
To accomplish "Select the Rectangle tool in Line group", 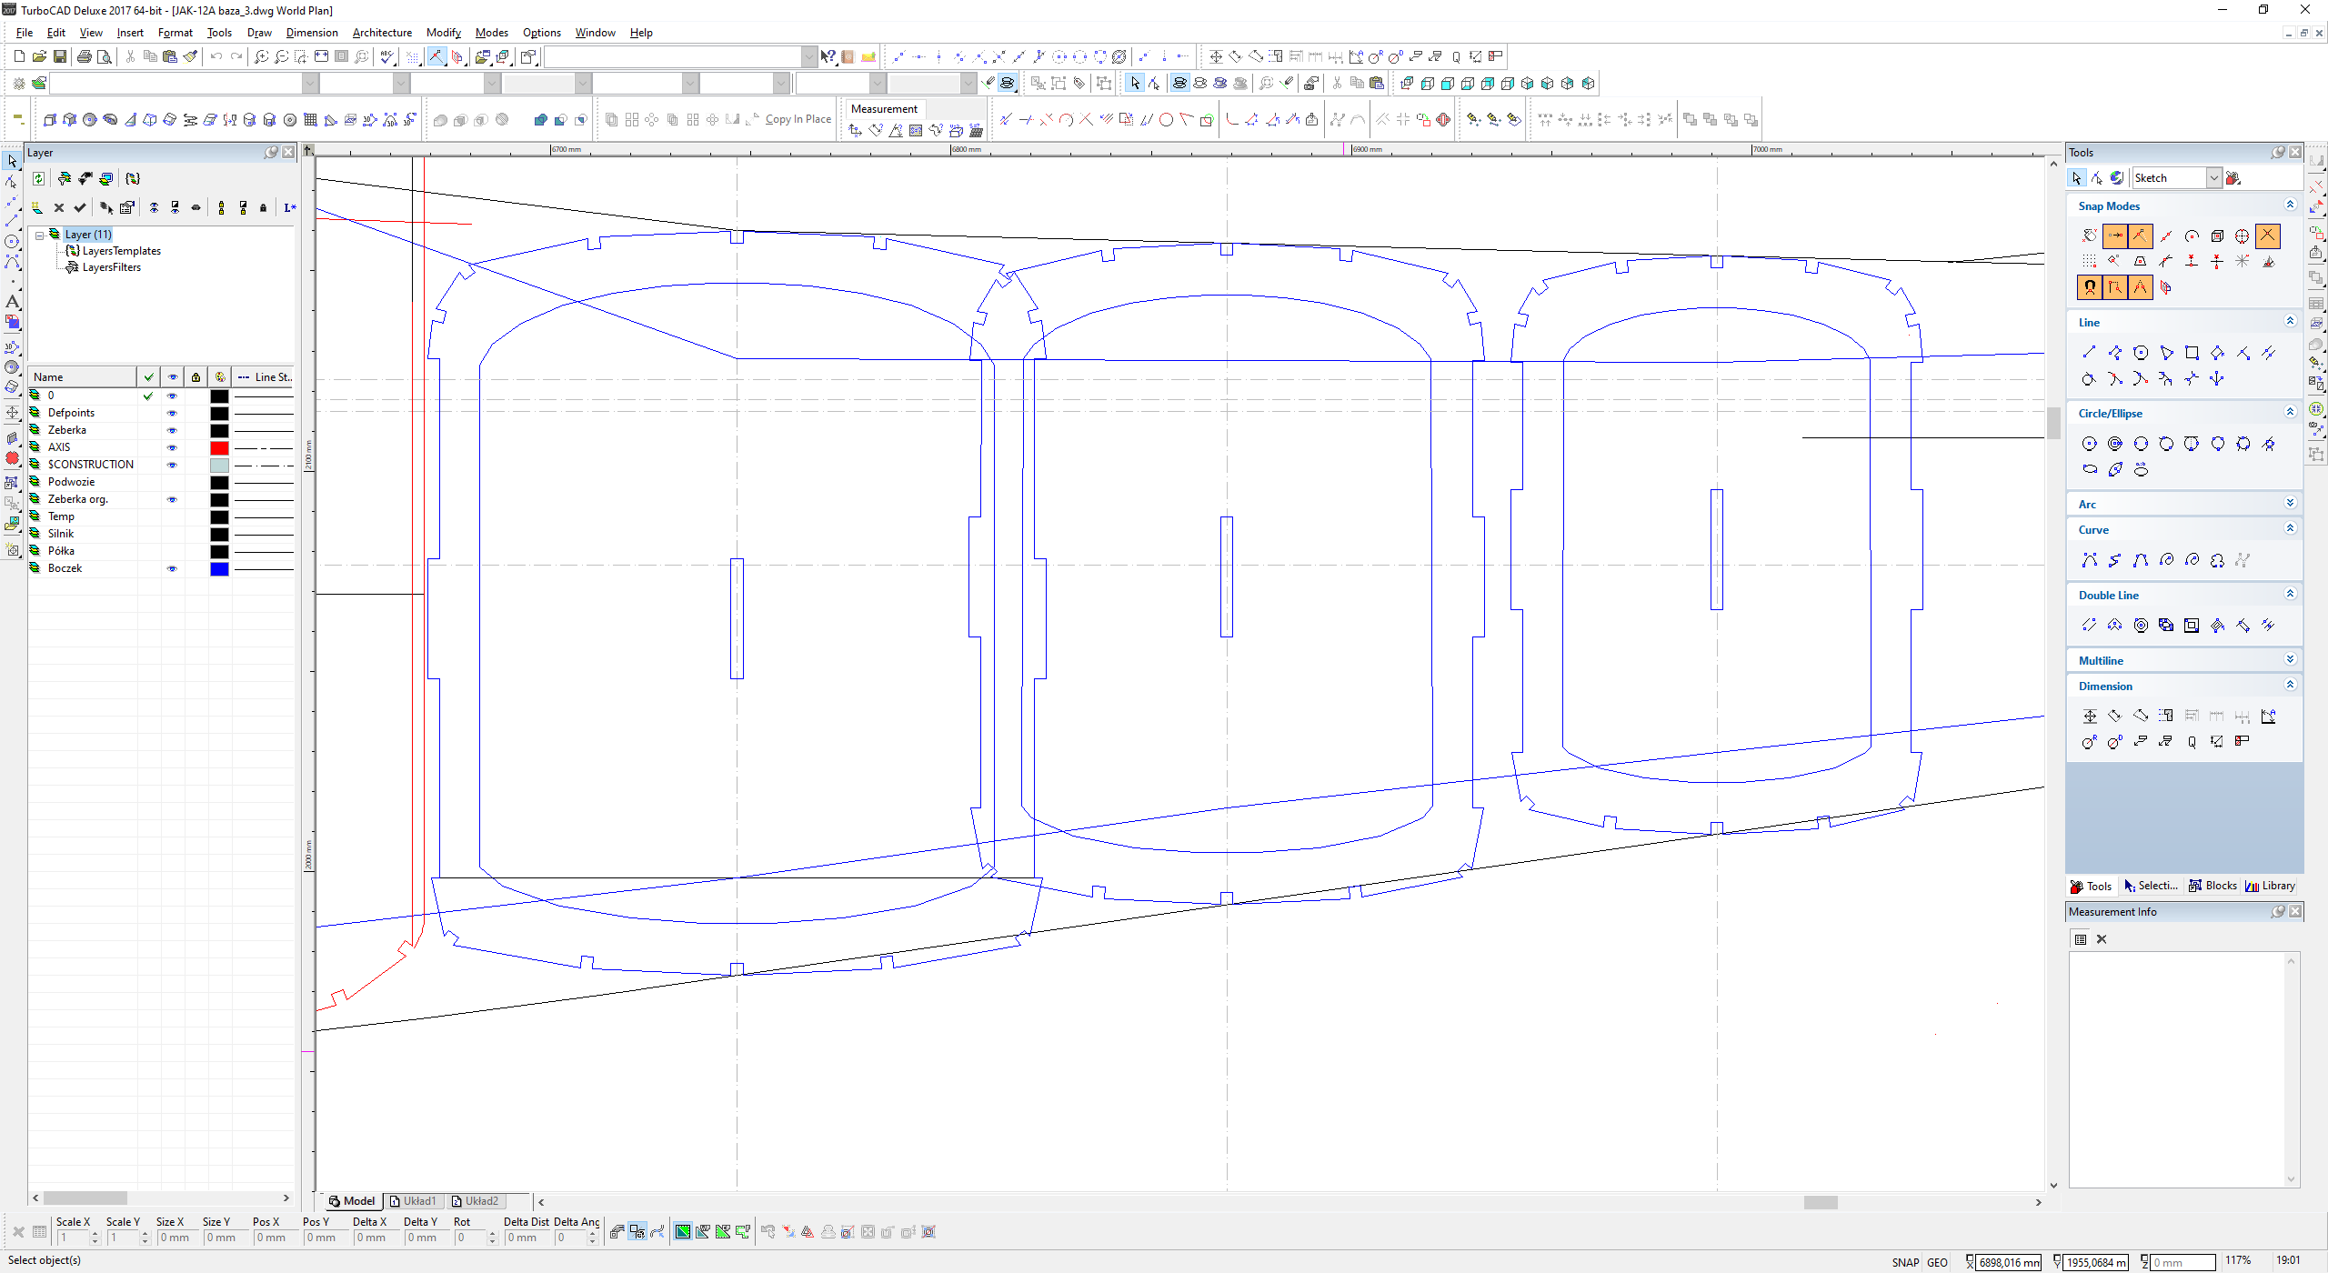I will (x=2192, y=353).
